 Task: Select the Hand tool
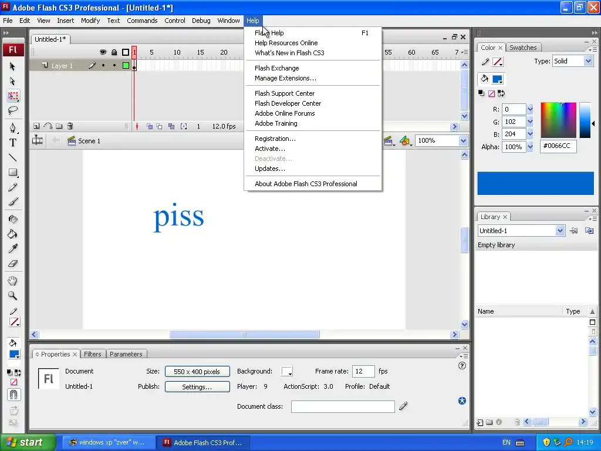13,281
